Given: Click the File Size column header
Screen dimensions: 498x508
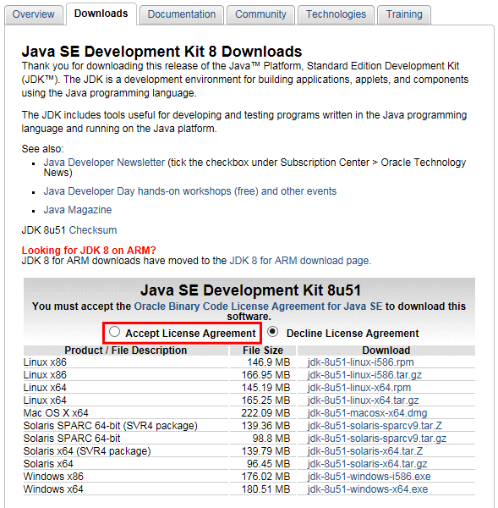Looking at the screenshot, I should click(263, 351).
